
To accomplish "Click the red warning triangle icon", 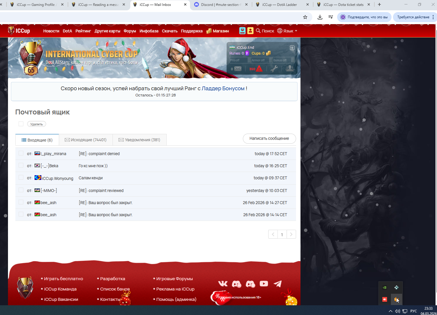I will [259, 69].
